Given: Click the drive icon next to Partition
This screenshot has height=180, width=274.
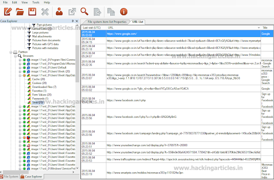Looking at the screenshot, I should pos(15,52).
